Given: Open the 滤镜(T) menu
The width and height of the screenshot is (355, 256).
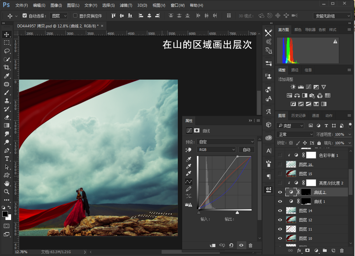Looking at the screenshot, I should (x=126, y=5).
